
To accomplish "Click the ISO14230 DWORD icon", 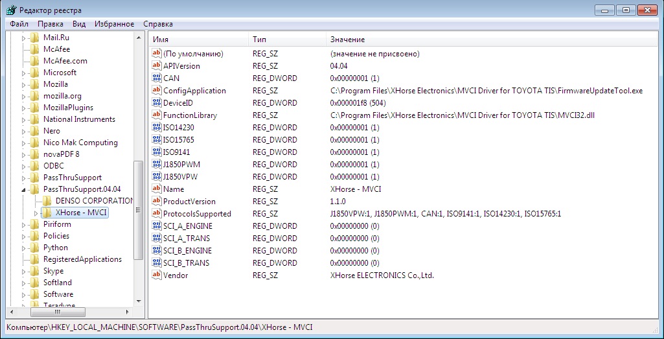I will pyautogui.click(x=157, y=127).
